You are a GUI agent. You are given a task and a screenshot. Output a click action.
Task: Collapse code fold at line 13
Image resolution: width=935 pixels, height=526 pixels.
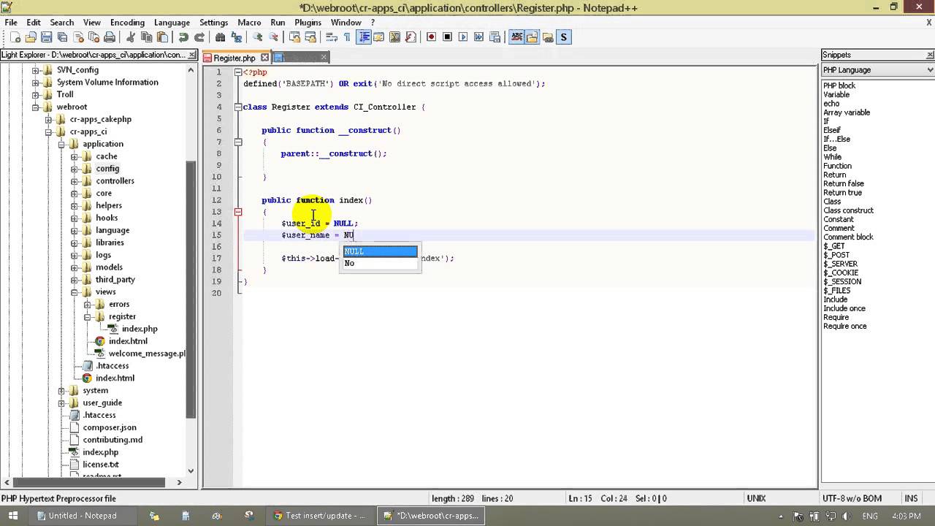238,212
